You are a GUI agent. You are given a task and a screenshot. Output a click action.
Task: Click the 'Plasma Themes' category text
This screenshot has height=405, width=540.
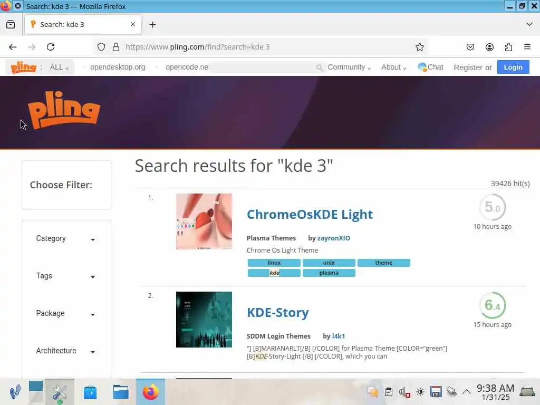[271, 238]
